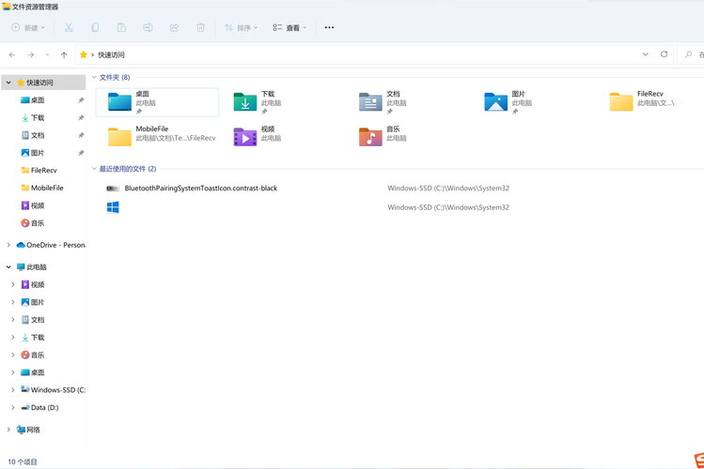Click the Delete trash can icon
Viewport: 704px width, 469px height.
point(200,28)
